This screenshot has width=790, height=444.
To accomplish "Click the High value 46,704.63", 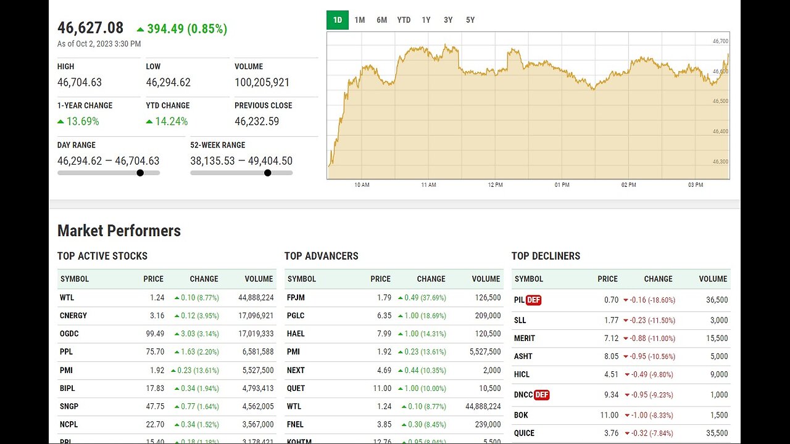I will pos(80,82).
